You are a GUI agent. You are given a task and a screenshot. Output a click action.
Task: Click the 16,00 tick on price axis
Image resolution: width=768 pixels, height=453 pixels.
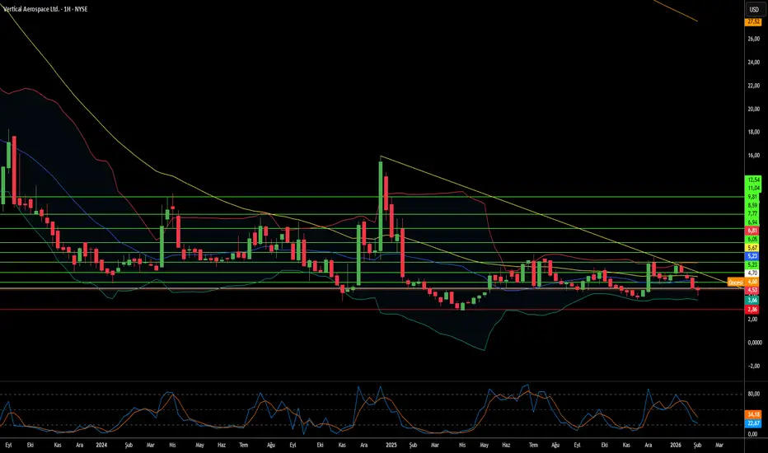[753, 156]
